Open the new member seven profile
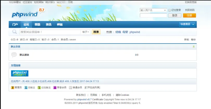 coord(73,40)
